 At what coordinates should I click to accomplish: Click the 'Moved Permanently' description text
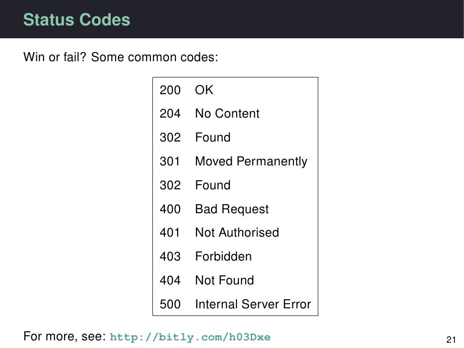click(251, 162)
